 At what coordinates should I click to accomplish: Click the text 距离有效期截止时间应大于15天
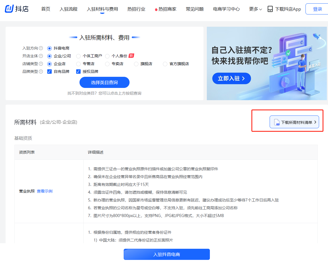tap(121, 184)
